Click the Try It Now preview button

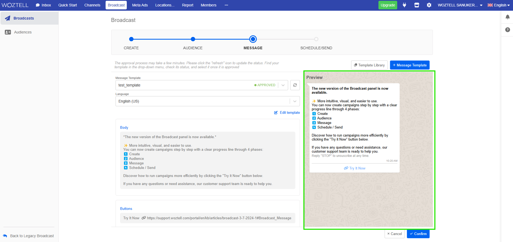355,168
